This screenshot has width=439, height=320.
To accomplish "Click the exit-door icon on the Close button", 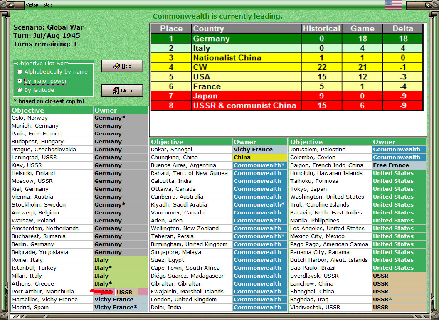I will pyautogui.click(x=115, y=90).
